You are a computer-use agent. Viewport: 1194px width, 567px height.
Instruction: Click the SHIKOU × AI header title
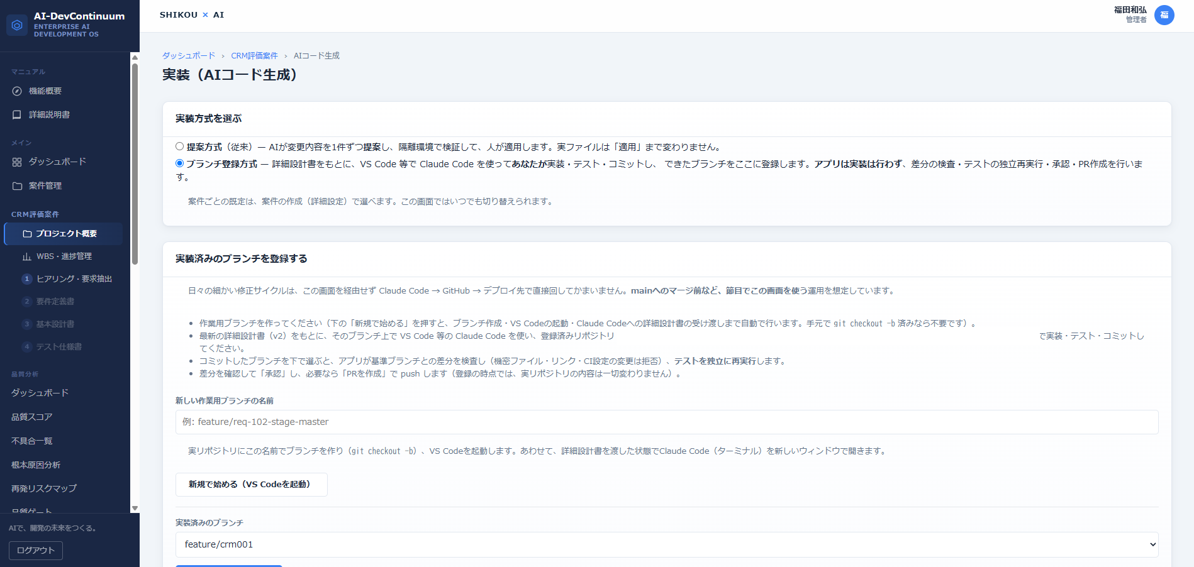(192, 14)
